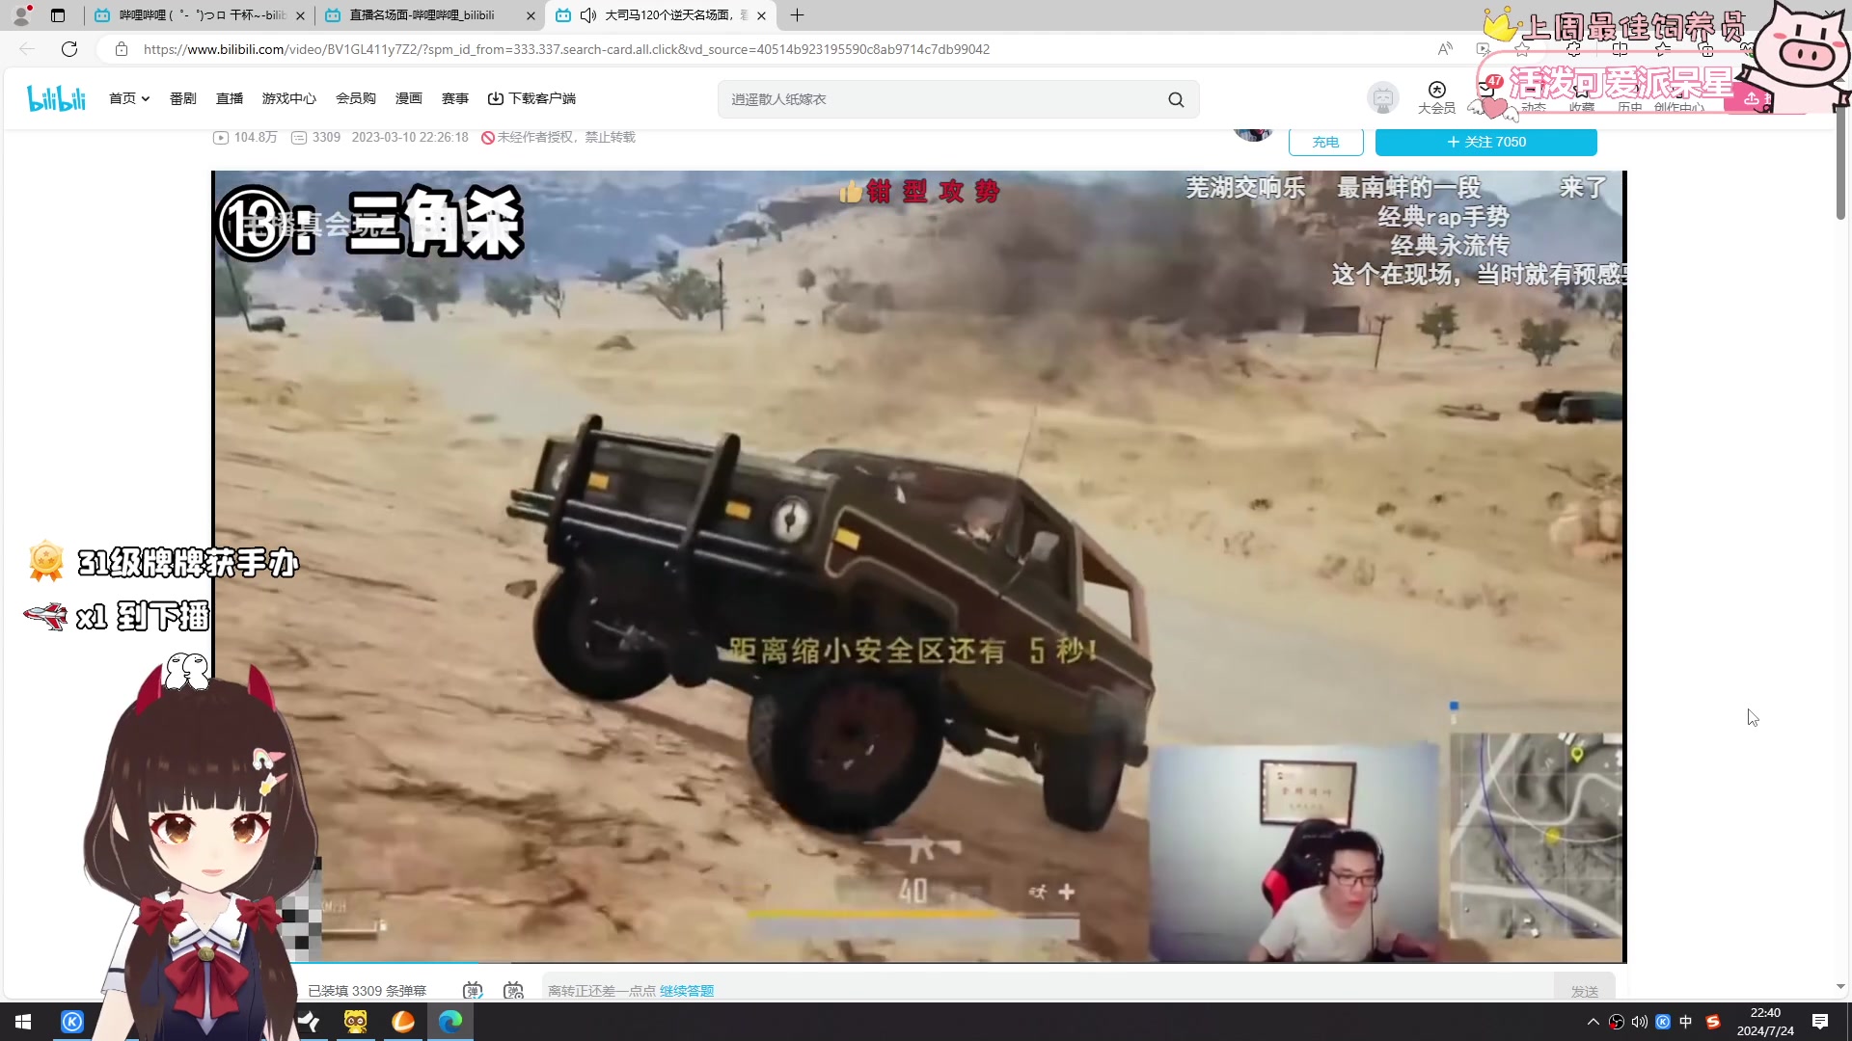Open Microsoft Edge from the taskbar
Viewport: 1852px width, 1041px height.
point(450,1022)
